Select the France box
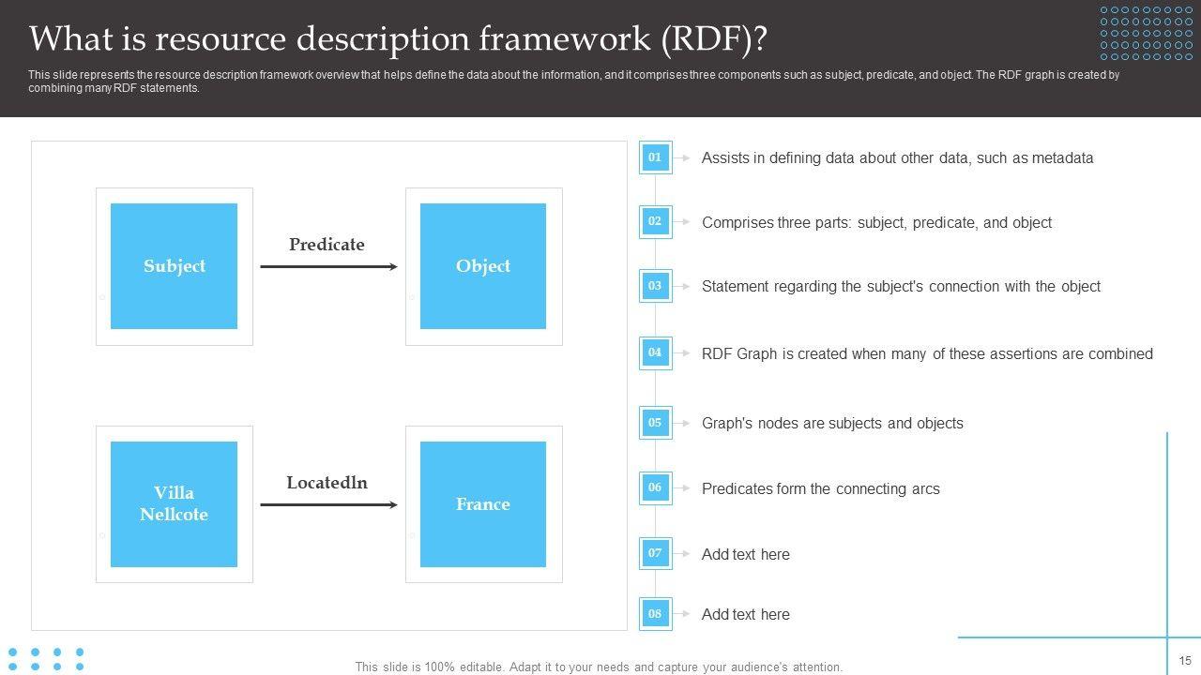The image size is (1201, 675). pos(483,504)
